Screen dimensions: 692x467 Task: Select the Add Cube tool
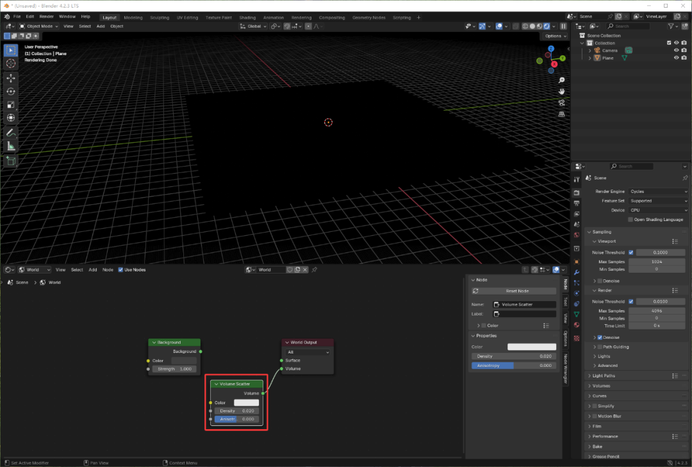[x=11, y=161]
